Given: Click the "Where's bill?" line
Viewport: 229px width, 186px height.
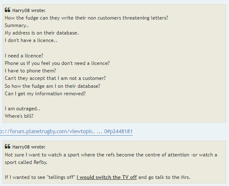Looking at the screenshot, I should [19, 116].
